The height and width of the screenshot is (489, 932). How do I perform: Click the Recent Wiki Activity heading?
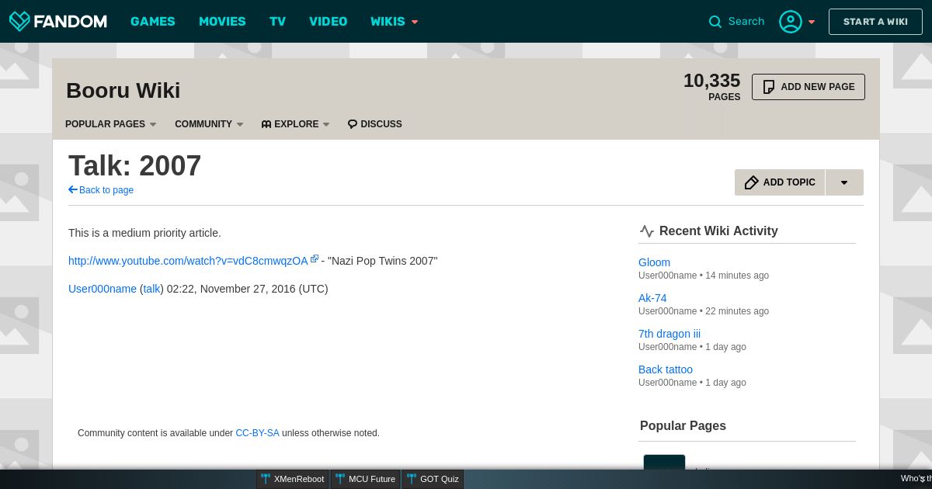coord(718,231)
